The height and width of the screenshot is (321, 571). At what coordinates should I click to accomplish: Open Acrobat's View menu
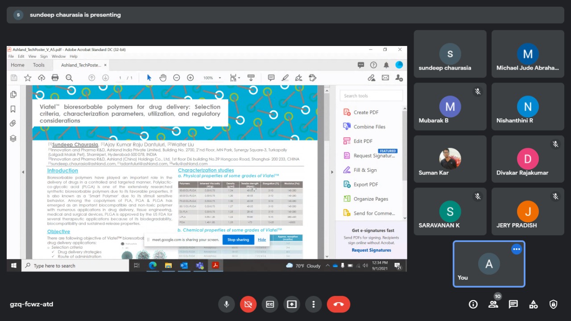pyautogui.click(x=33, y=57)
